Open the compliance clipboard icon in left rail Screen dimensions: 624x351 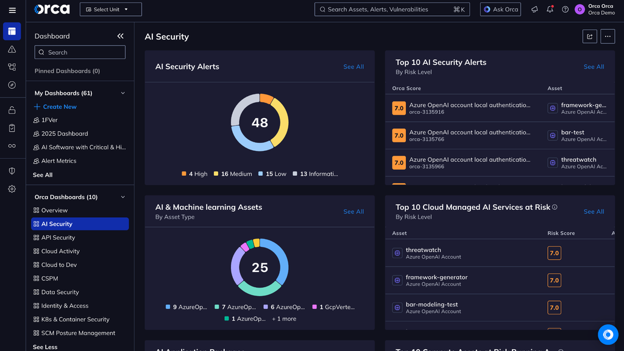point(12,128)
